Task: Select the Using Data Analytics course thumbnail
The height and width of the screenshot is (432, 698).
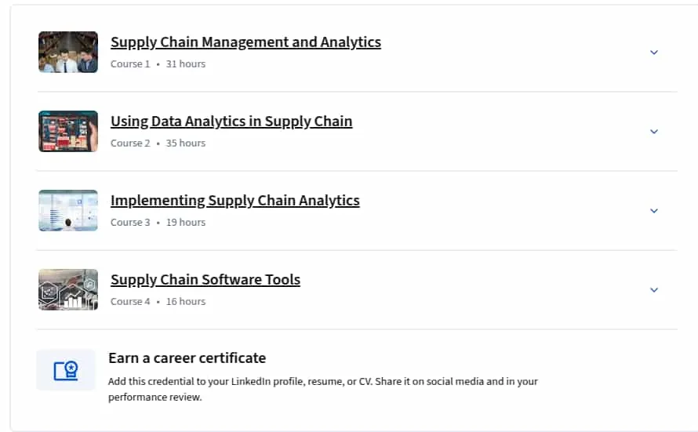Action: pyautogui.click(x=68, y=131)
